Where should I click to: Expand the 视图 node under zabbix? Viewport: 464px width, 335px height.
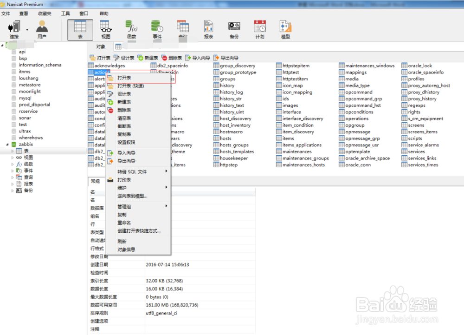click(x=13, y=158)
